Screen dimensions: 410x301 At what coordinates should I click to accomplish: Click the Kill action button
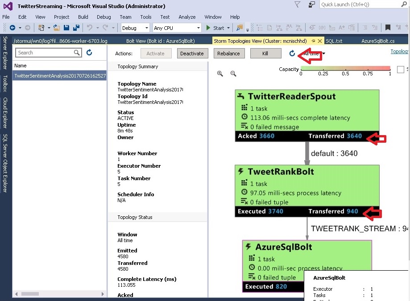(x=265, y=54)
